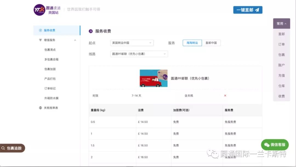Collapse the 增值服务 submenu chevron

[x=75, y=40]
